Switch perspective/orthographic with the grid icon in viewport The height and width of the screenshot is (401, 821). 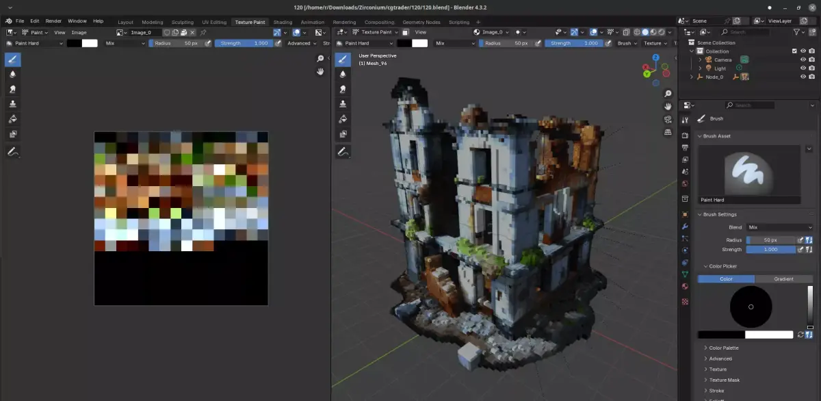[x=668, y=131]
